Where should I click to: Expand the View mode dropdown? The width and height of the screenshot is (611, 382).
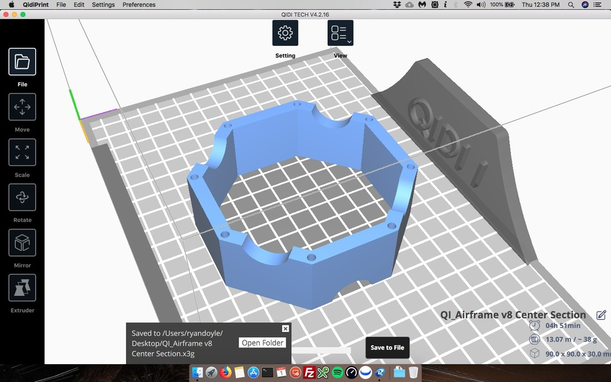340,33
